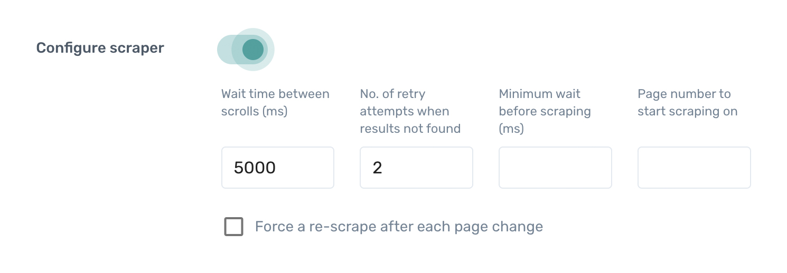Click the 5000 value in the scroll wait field
Viewport: 787px width, 273px height.
click(x=255, y=168)
